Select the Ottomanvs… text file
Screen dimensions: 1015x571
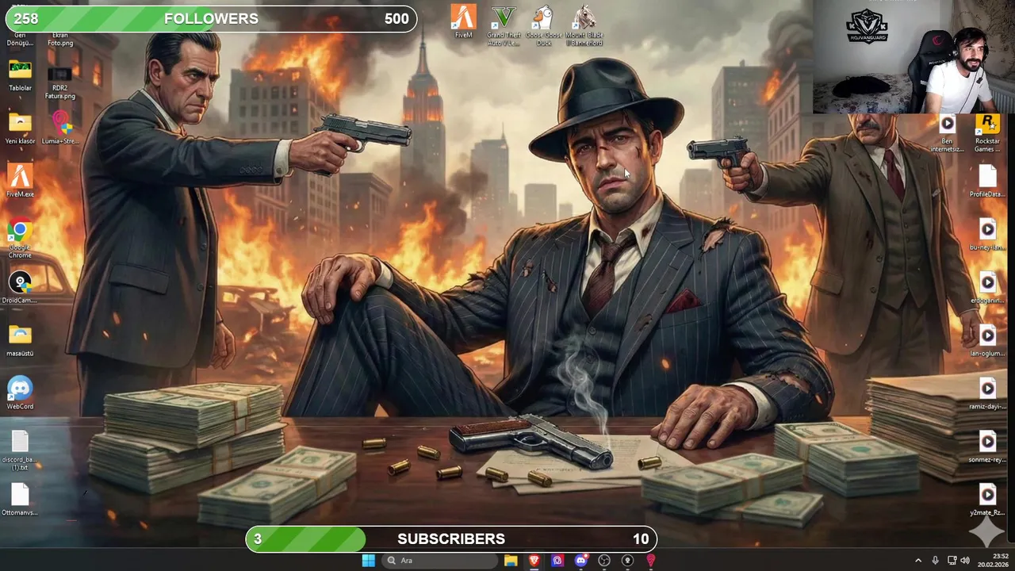(20, 500)
